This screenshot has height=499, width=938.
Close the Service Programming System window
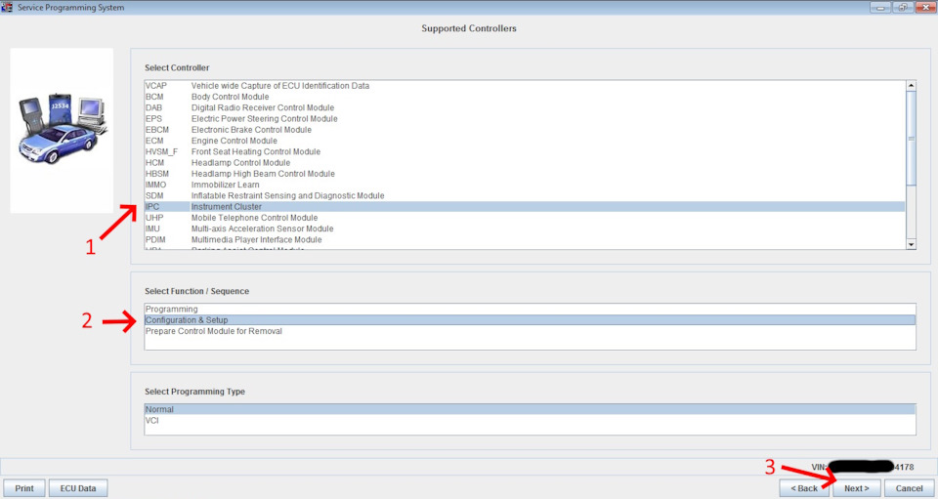pyautogui.click(x=925, y=7)
